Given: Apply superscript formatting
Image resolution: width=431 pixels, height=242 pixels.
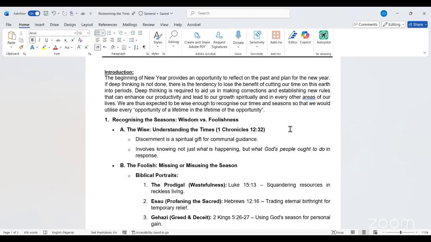Looking at the screenshot, I should tap(73, 40).
